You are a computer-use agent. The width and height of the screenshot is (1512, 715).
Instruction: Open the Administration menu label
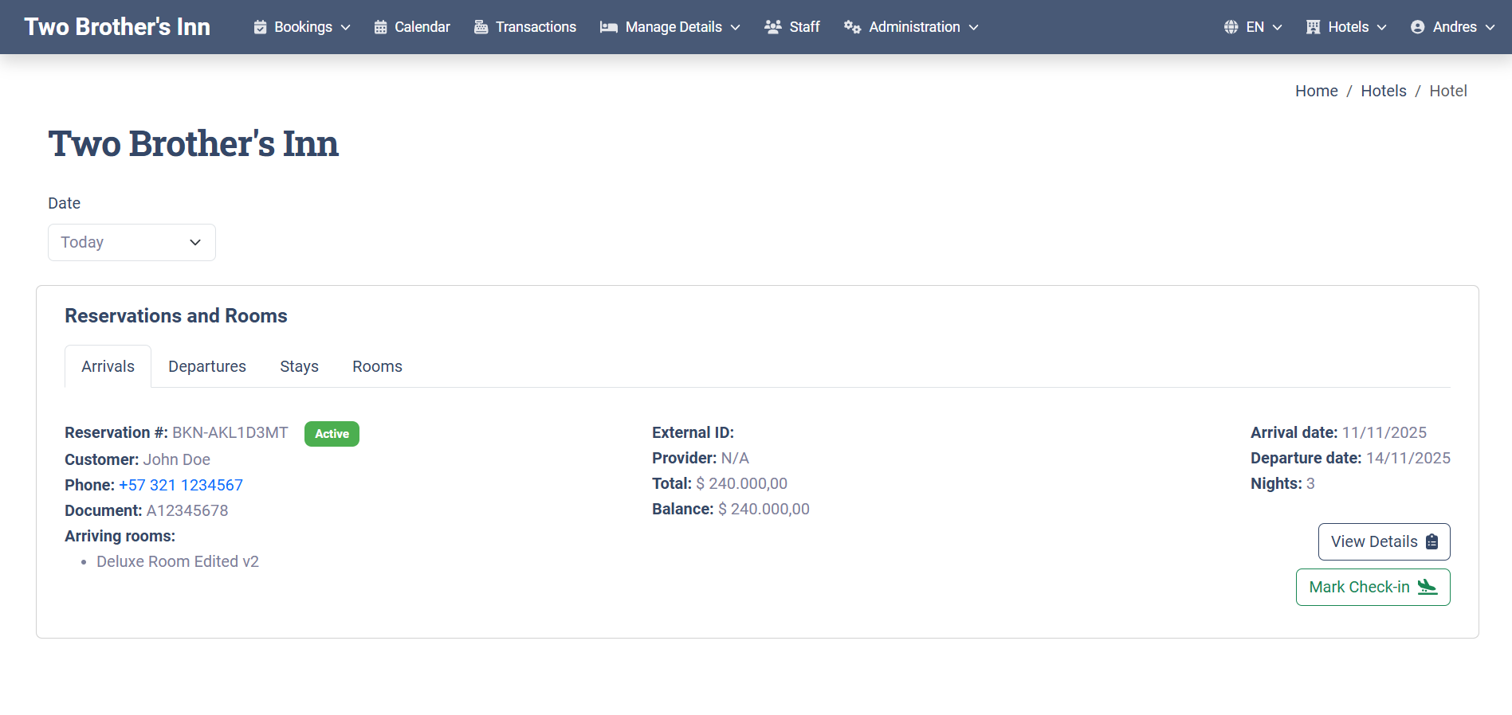click(x=914, y=27)
